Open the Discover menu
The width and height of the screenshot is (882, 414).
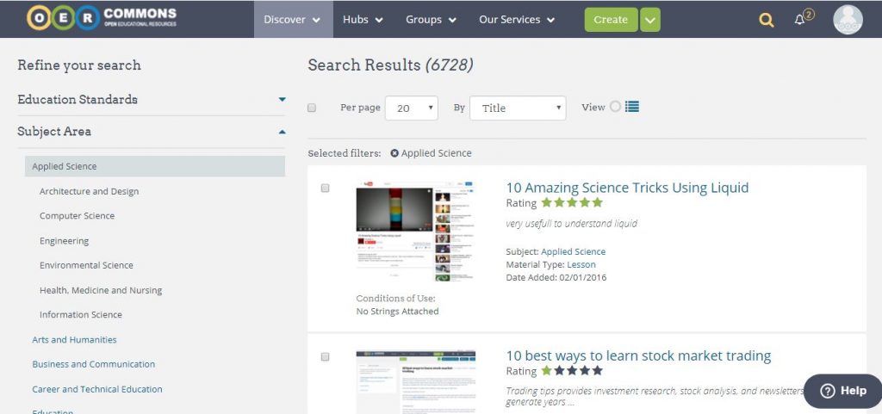293,19
